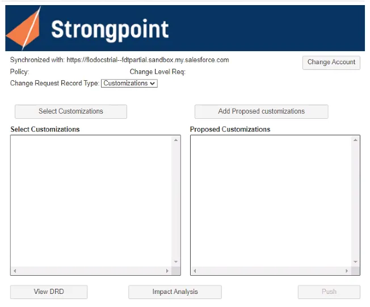The height and width of the screenshot is (307, 370).
Task: Click the Select Customizations button
Action: 71,111
